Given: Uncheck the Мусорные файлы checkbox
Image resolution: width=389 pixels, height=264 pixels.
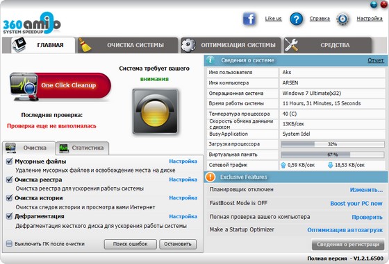Looking at the screenshot, I should point(9,161).
